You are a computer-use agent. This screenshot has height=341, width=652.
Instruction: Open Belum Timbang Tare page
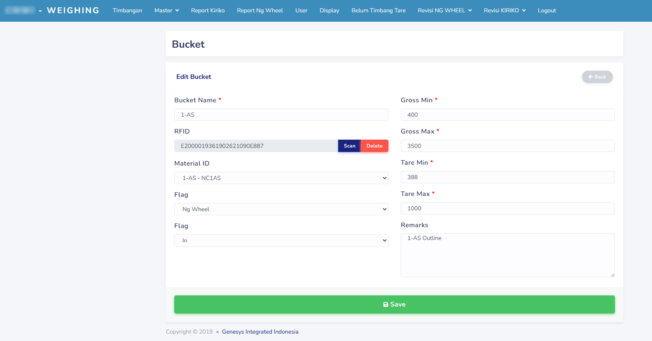(x=379, y=10)
